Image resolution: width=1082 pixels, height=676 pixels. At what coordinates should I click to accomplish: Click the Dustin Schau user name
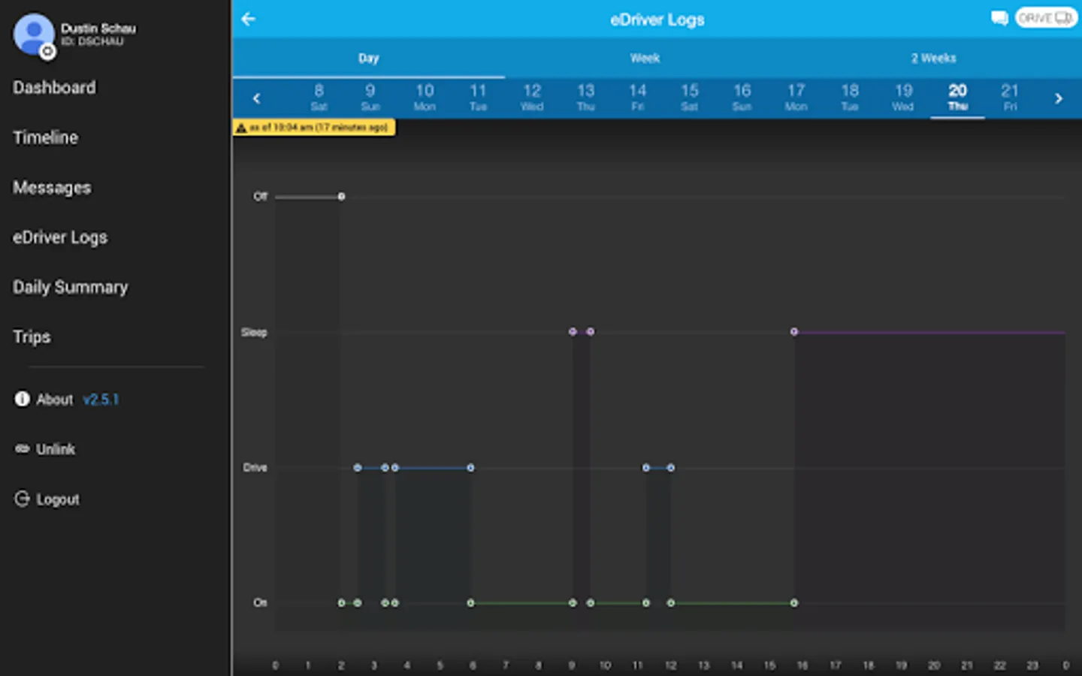coord(98,29)
